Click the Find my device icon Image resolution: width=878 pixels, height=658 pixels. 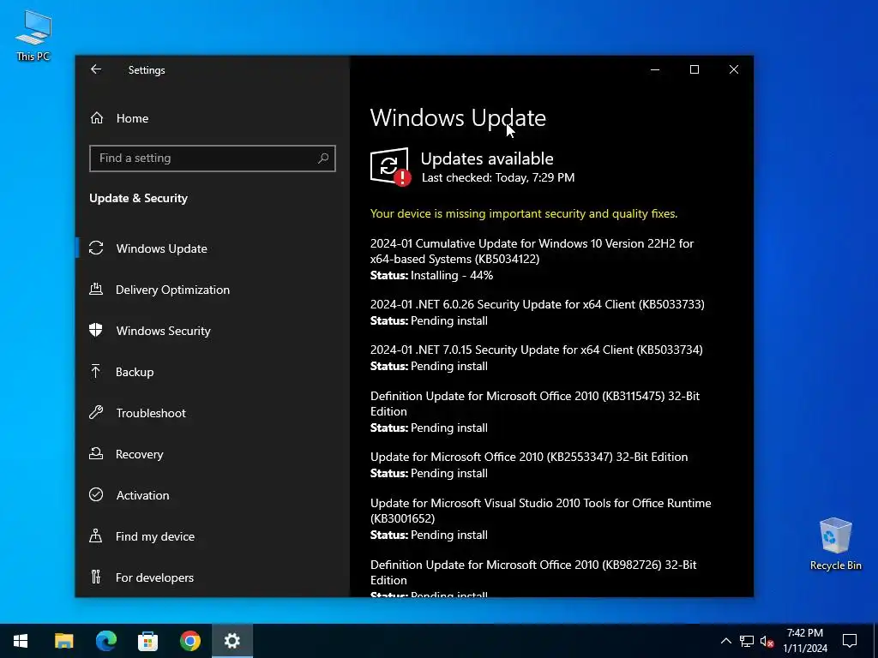click(96, 536)
